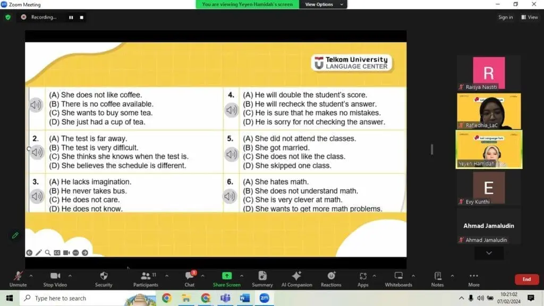Screen dimensions: 544x306
Task: Click the Sign in link
Action: coord(505,16)
